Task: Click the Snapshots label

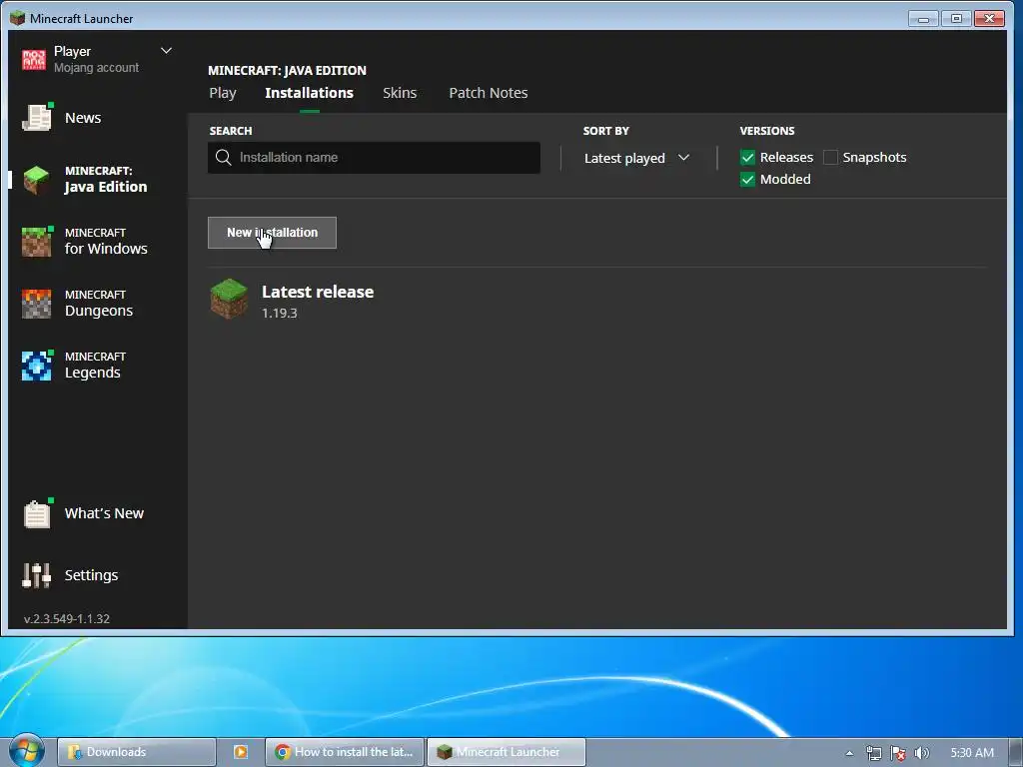Action: (x=874, y=157)
